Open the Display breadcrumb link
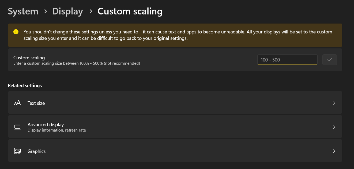Image resolution: width=354 pixels, height=169 pixels. pos(67,11)
